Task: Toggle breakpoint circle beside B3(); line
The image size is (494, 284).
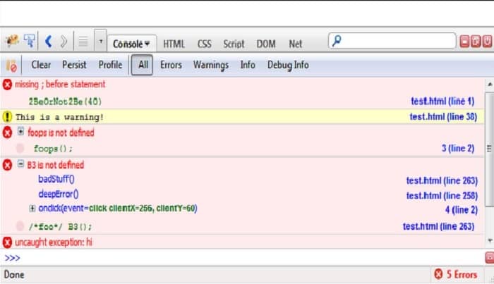Action: [x=20, y=226]
